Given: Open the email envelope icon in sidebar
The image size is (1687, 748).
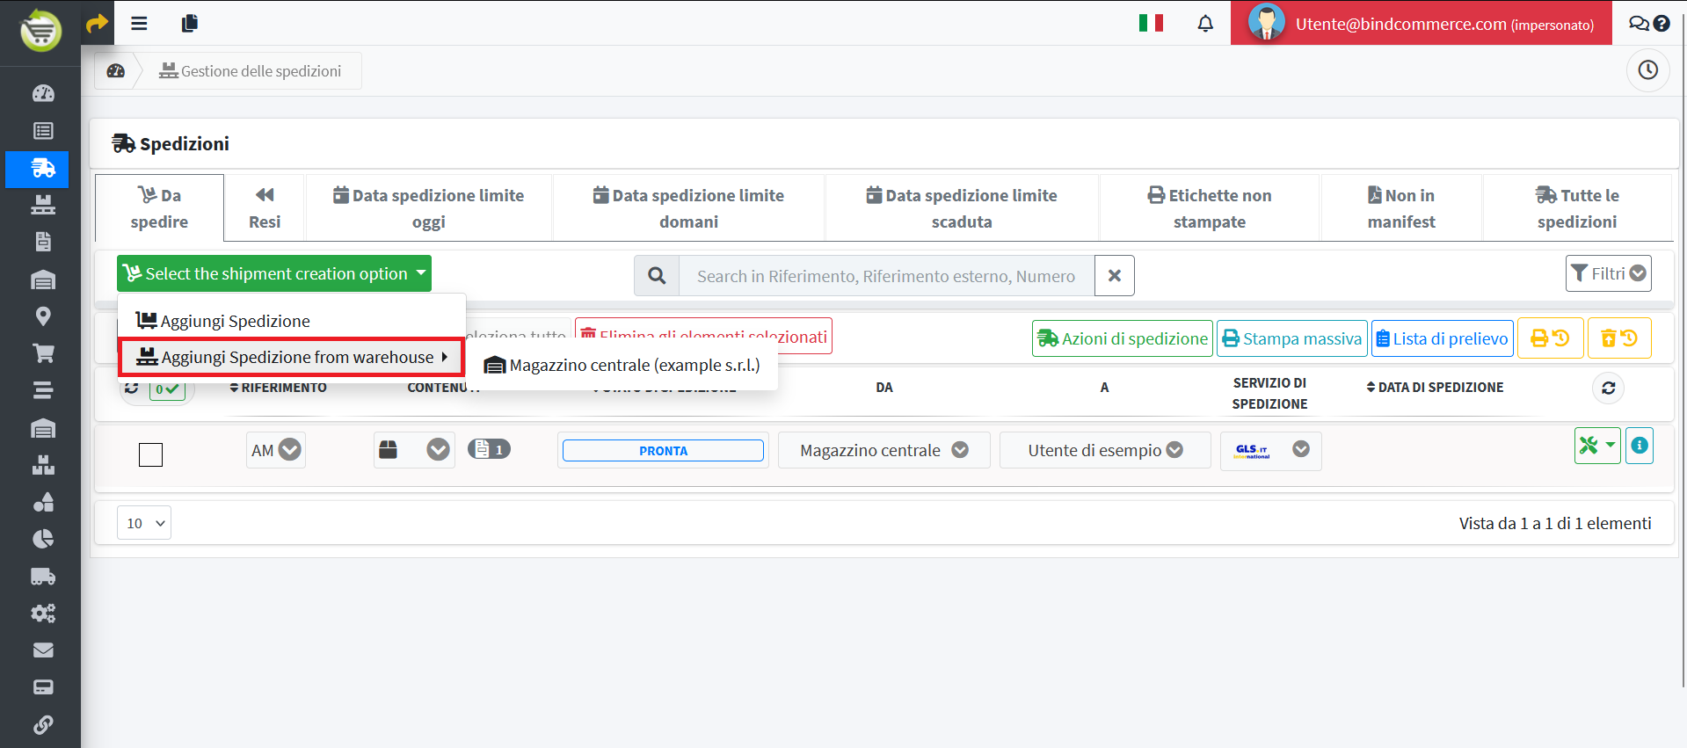Looking at the screenshot, I should click(42, 650).
